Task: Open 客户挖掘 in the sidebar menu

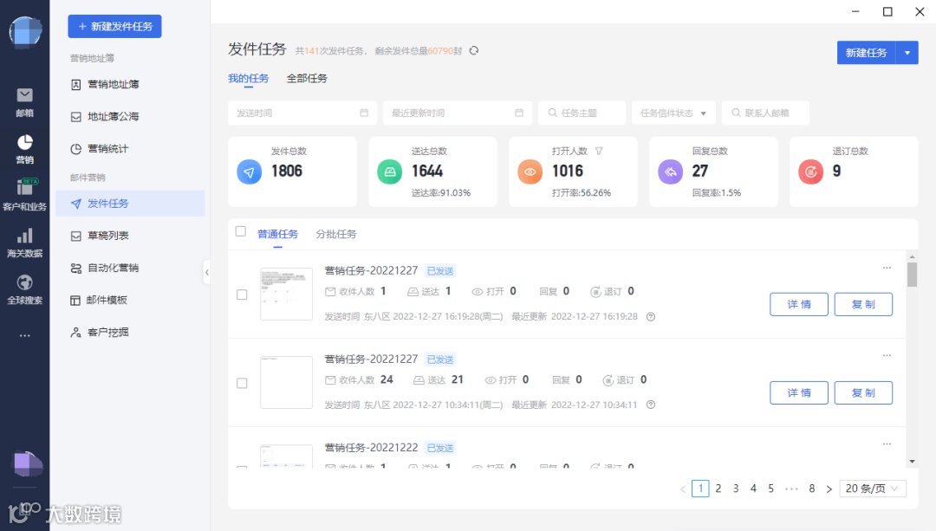Action: (130, 333)
